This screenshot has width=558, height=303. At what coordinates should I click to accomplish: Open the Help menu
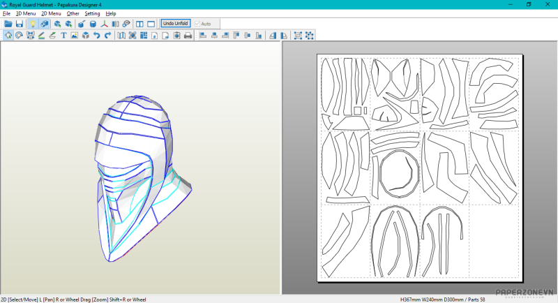tap(111, 13)
